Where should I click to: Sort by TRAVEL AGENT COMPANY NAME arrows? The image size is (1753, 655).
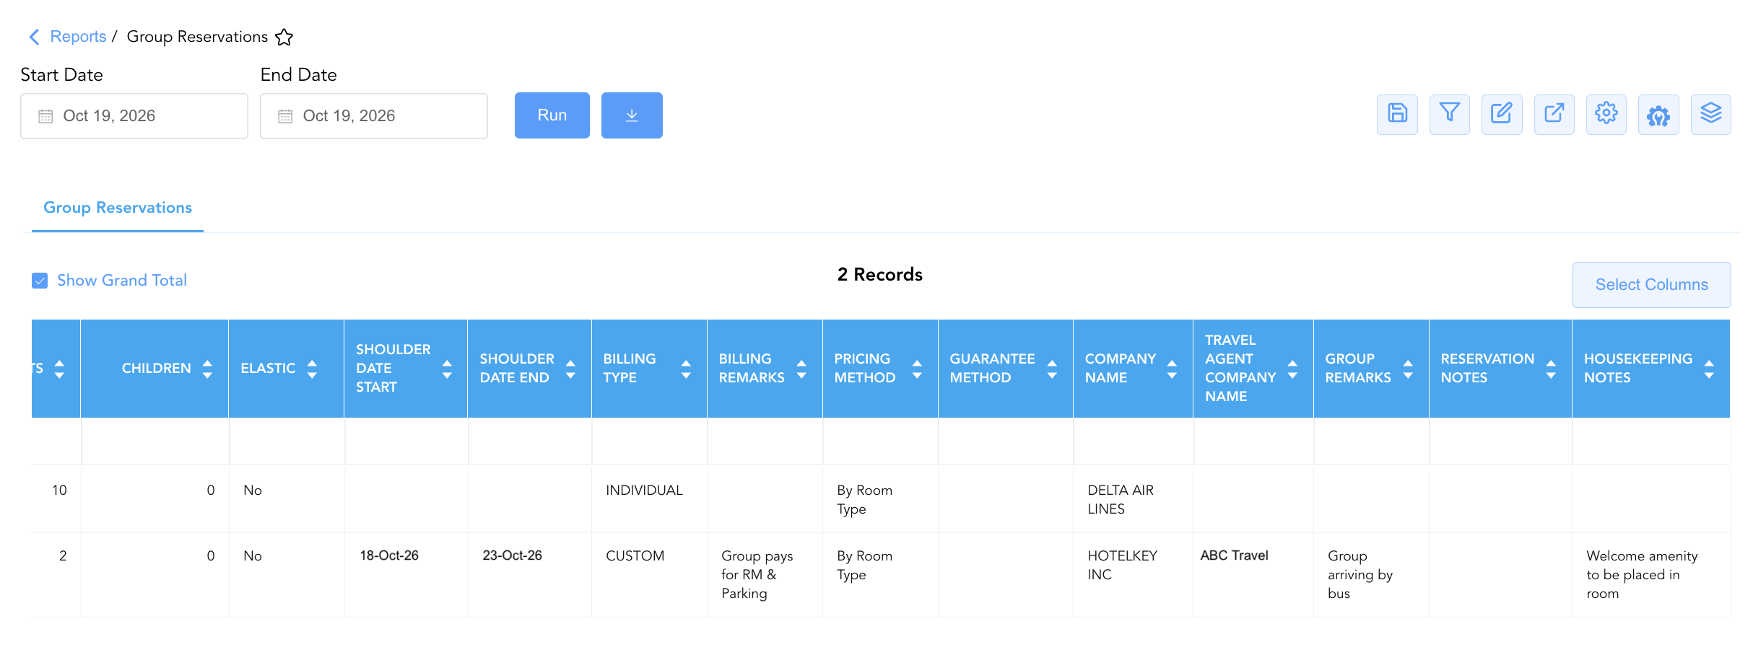tap(1292, 369)
